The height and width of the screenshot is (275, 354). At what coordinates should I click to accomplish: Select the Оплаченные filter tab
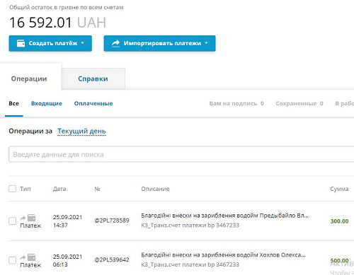pyautogui.click(x=93, y=103)
